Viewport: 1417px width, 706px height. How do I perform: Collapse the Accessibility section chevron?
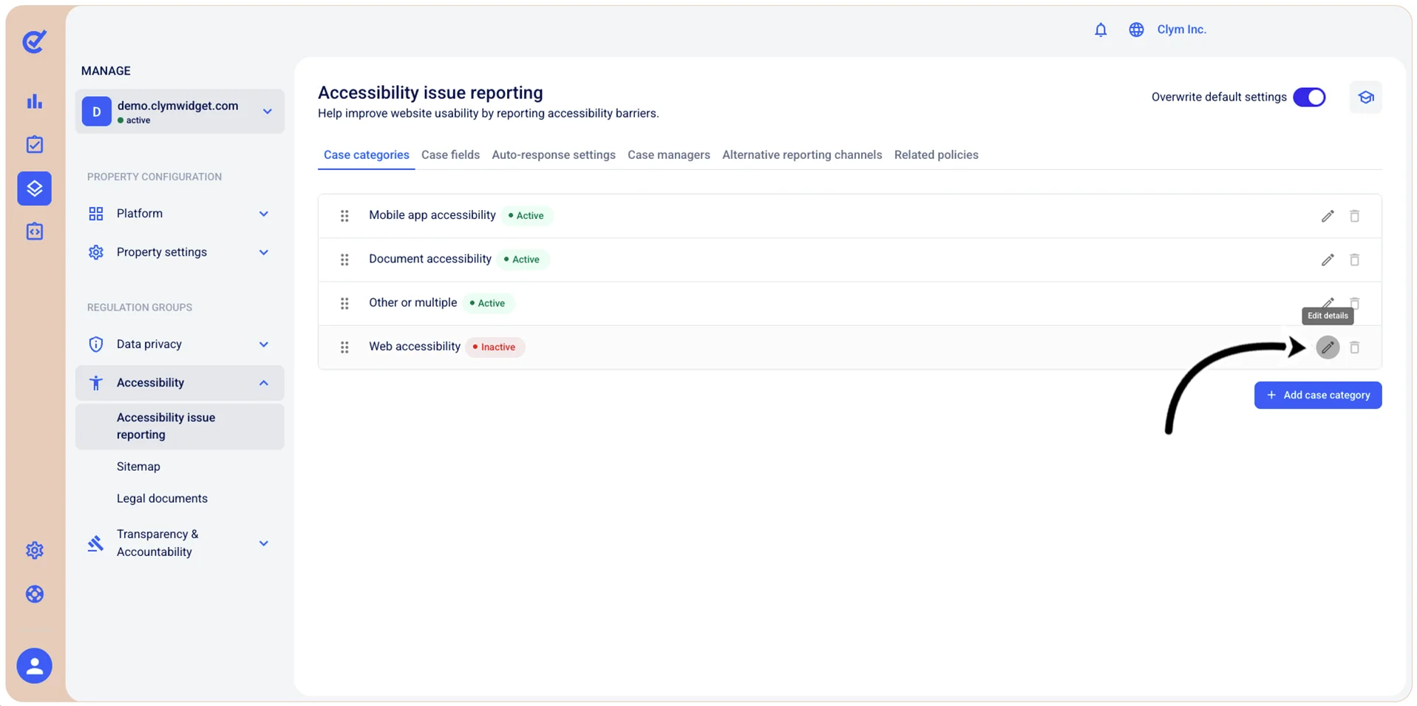[x=264, y=383]
